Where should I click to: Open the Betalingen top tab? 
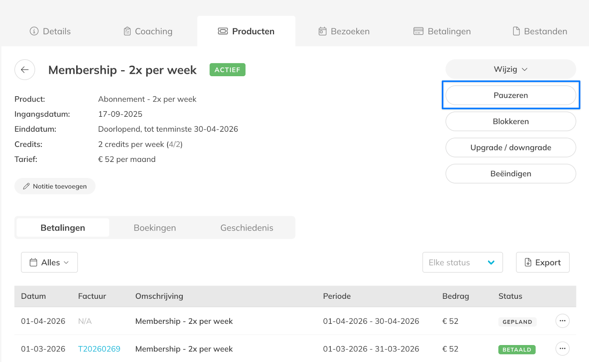click(x=442, y=31)
